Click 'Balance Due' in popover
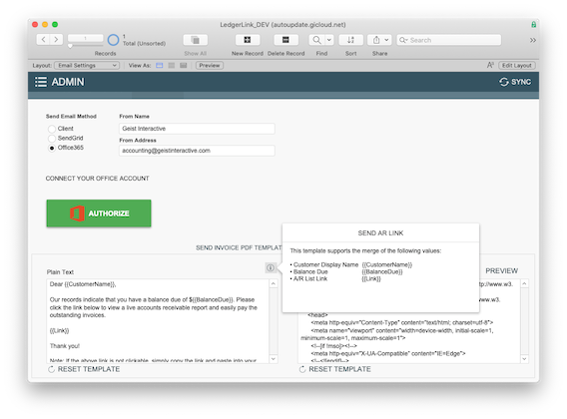567x419 pixels. point(310,271)
